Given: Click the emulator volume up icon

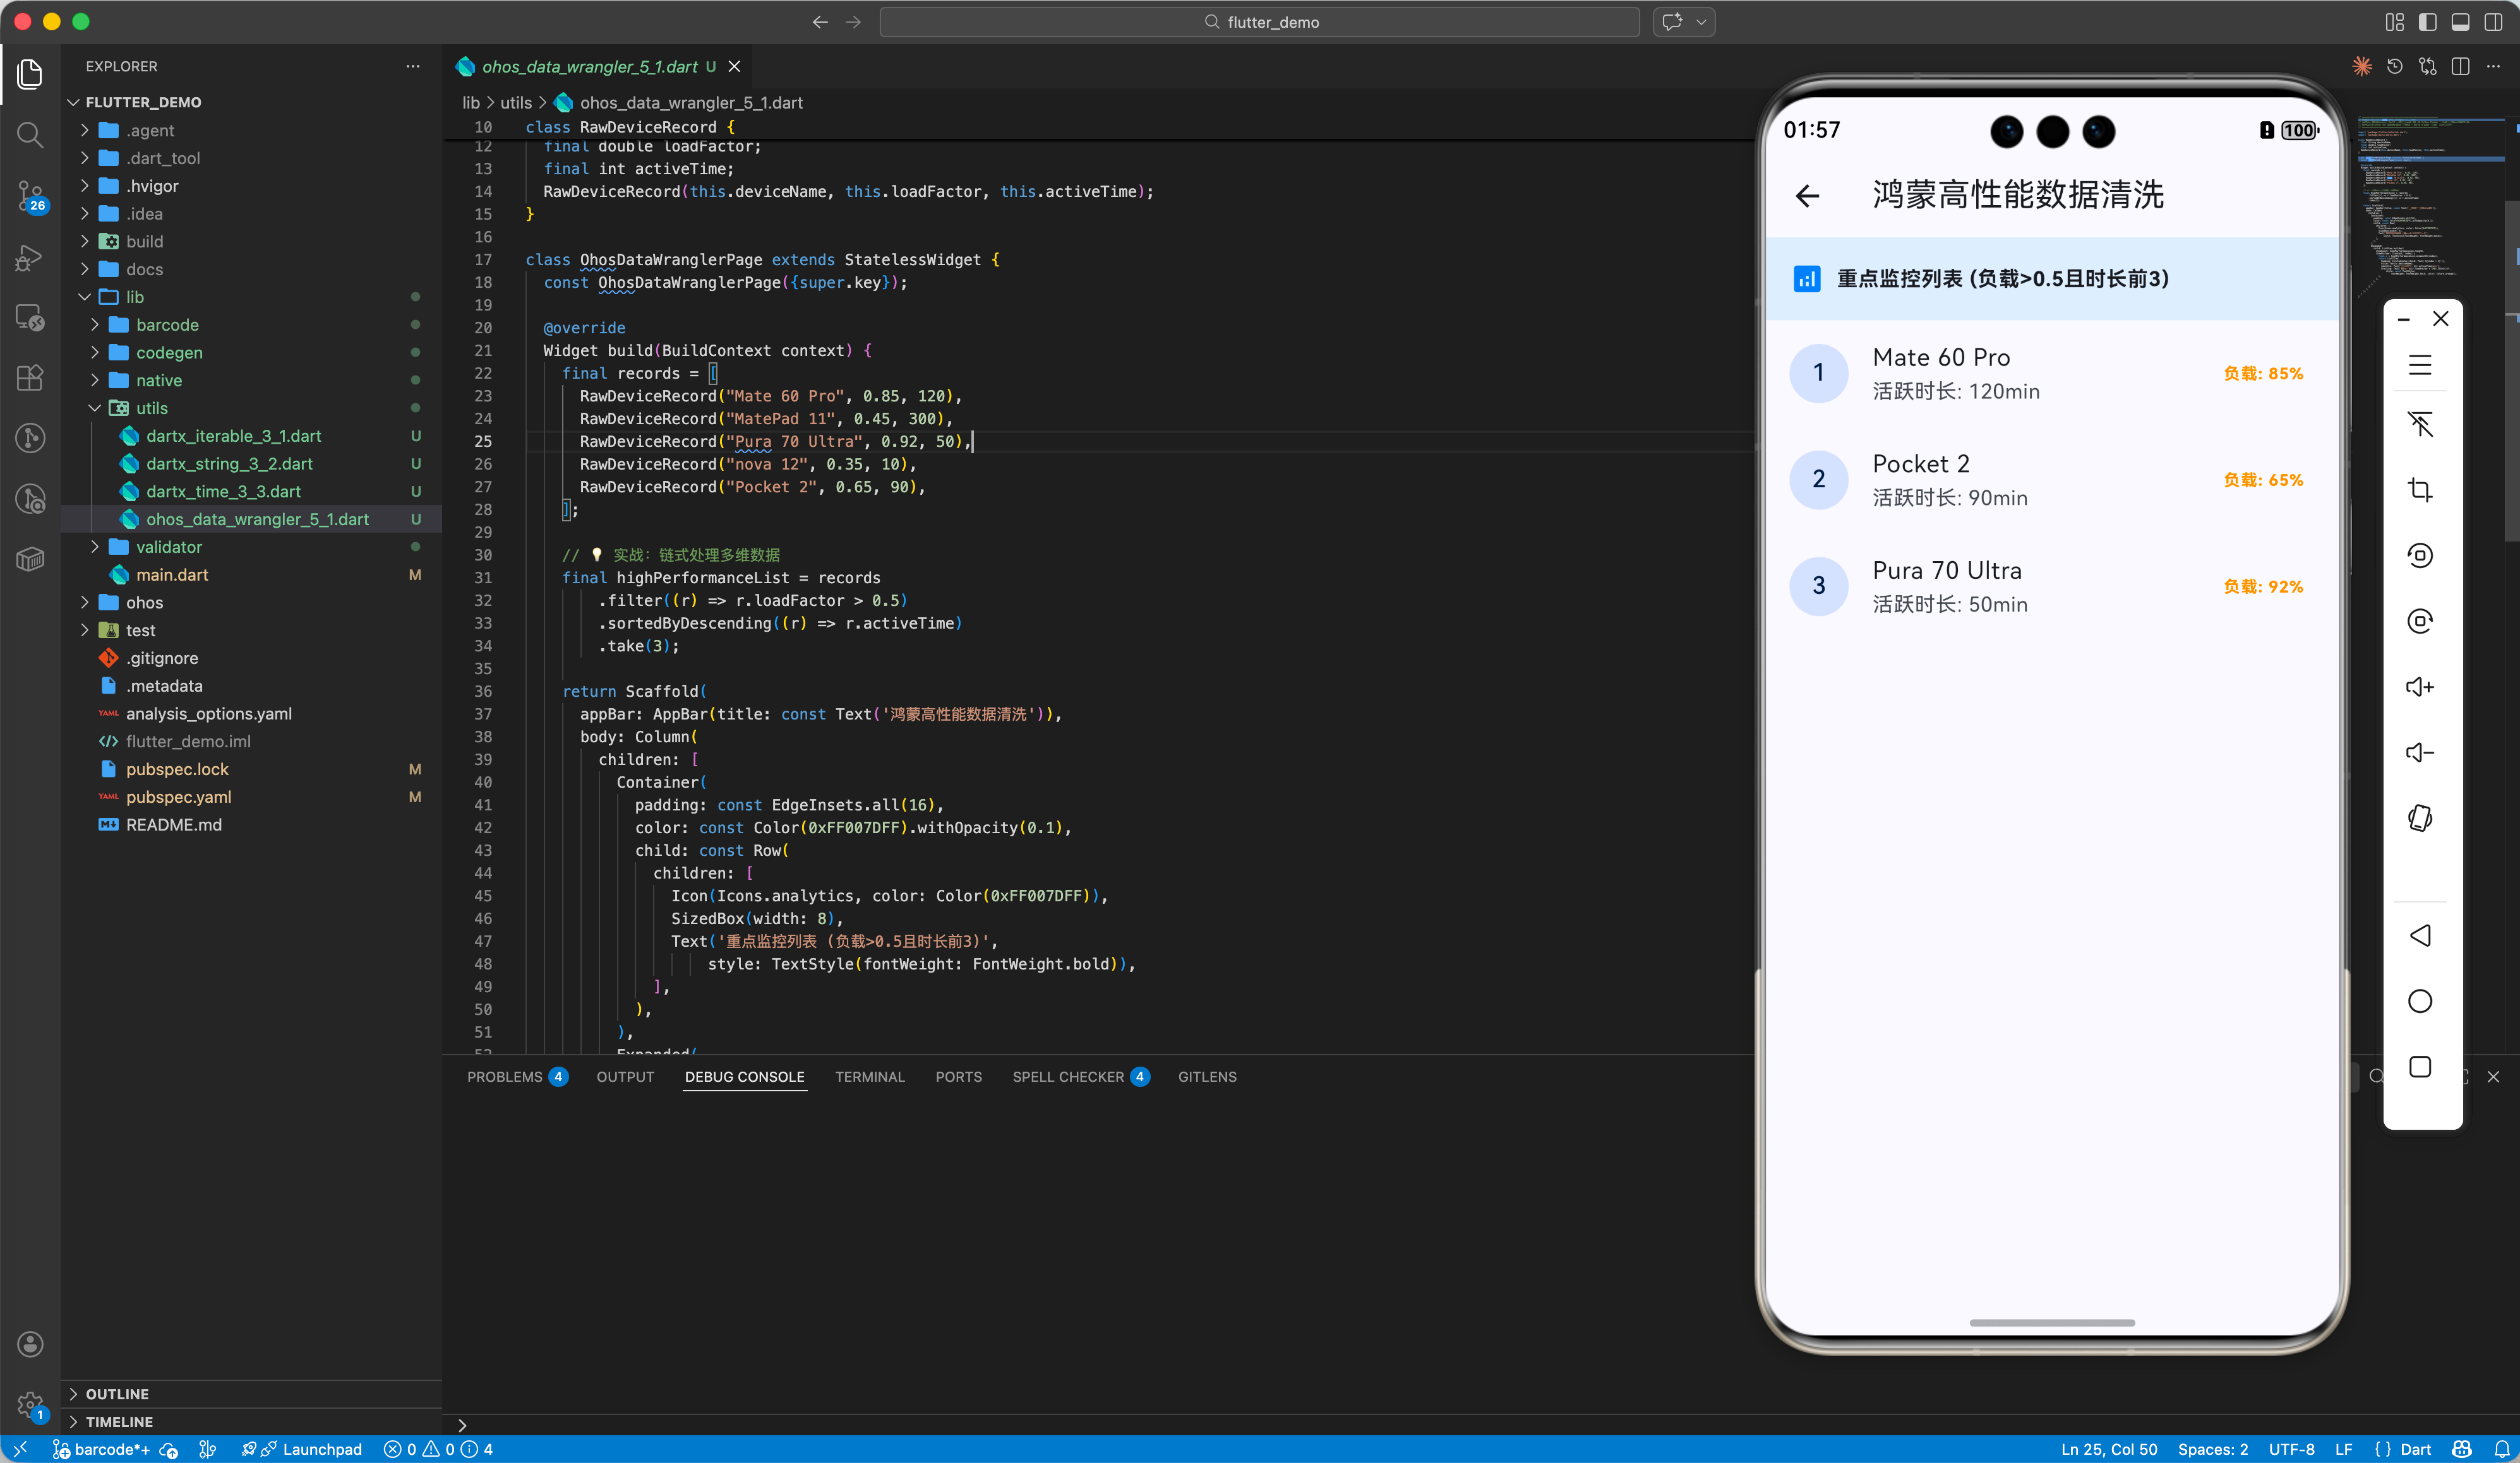Looking at the screenshot, I should [2420, 687].
